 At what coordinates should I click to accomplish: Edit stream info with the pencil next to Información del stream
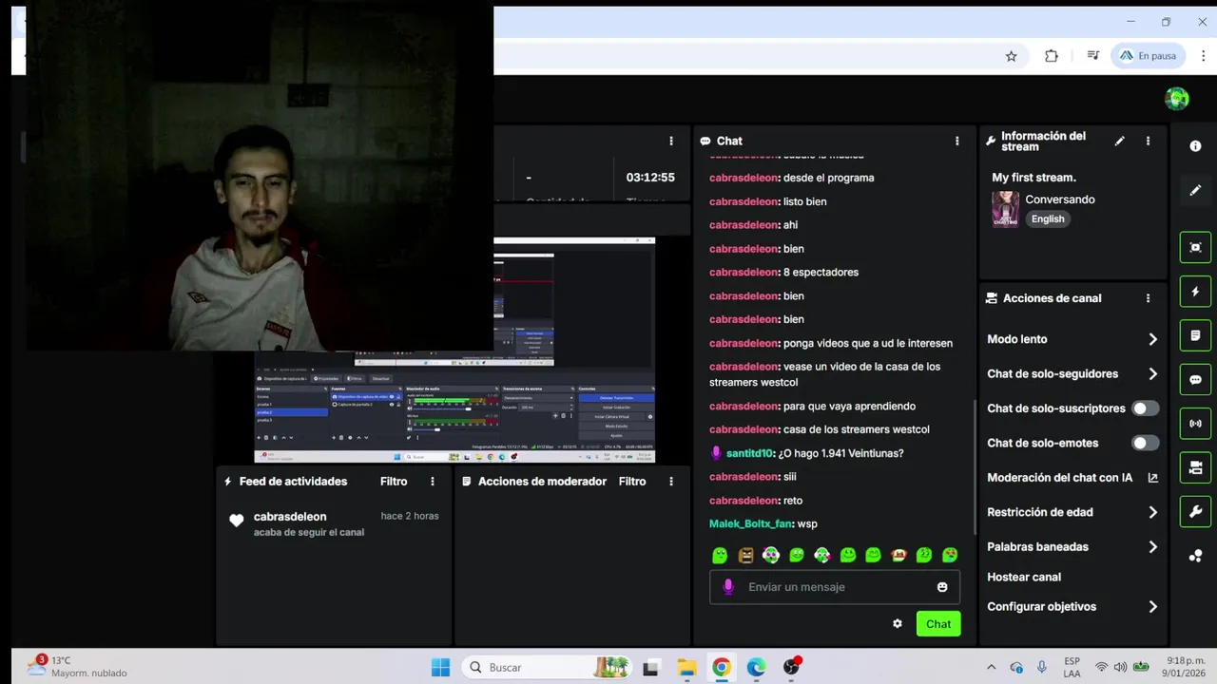point(1119,141)
